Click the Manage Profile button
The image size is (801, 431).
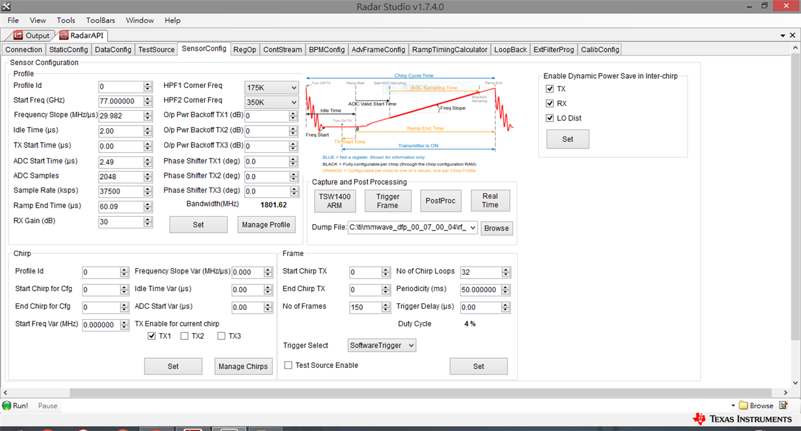(x=266, y=225)
